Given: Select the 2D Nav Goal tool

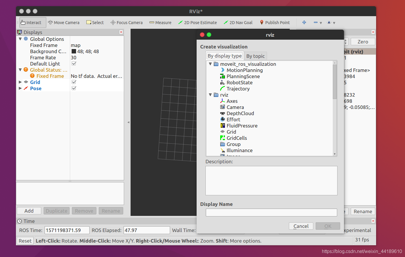Looking at the screenshot, I should pos(238,23).
